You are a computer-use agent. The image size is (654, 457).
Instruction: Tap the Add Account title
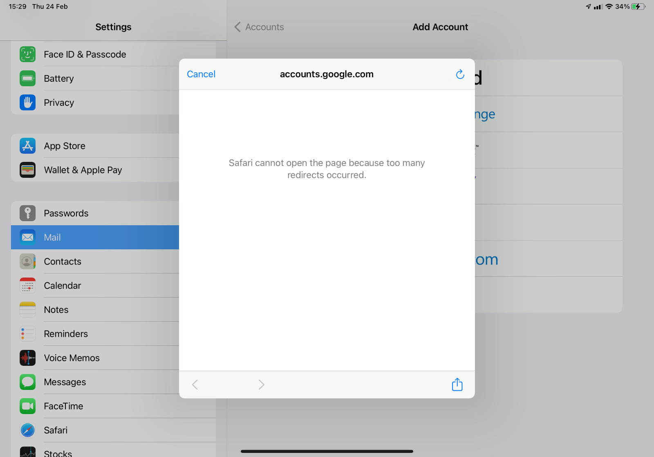coord(440,27)
